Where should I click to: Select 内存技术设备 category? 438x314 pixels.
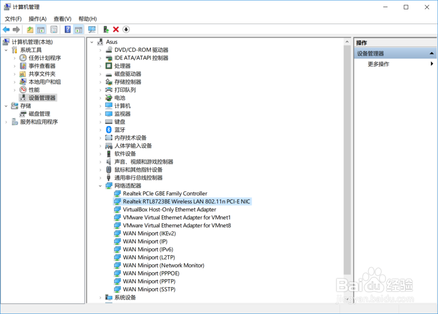[131, 138]
